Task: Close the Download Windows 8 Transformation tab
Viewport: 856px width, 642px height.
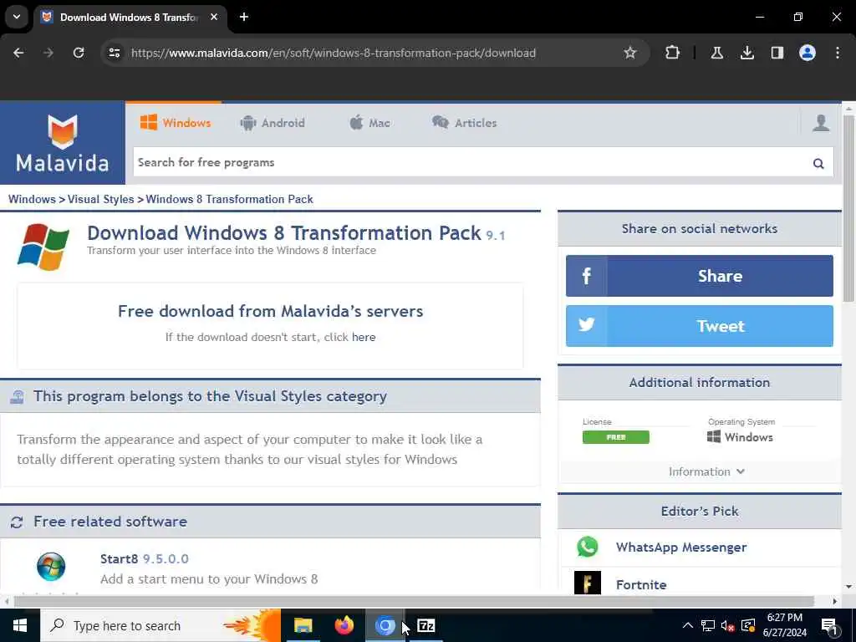Action: click(214, 17)
